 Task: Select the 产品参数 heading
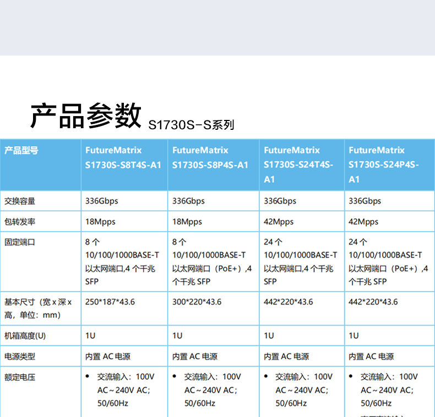(86, 116)
